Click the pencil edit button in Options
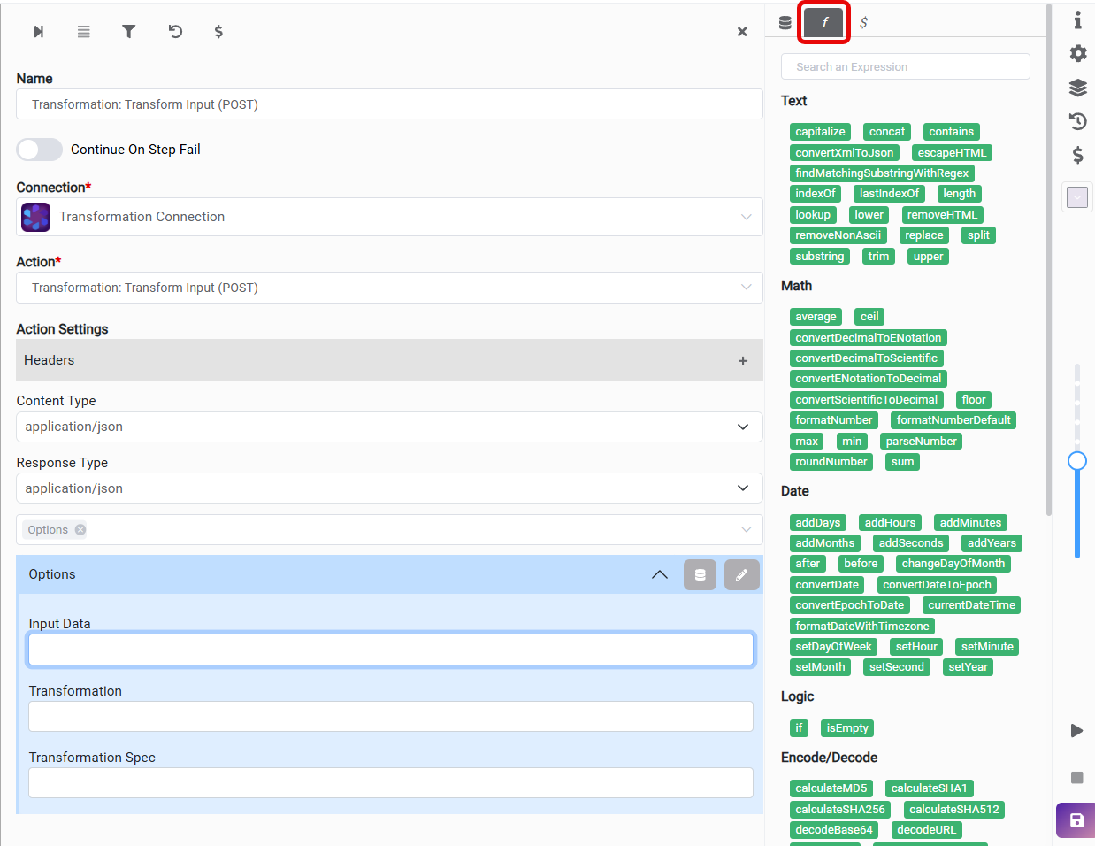 pyautogui.click(x=741, y=575)
